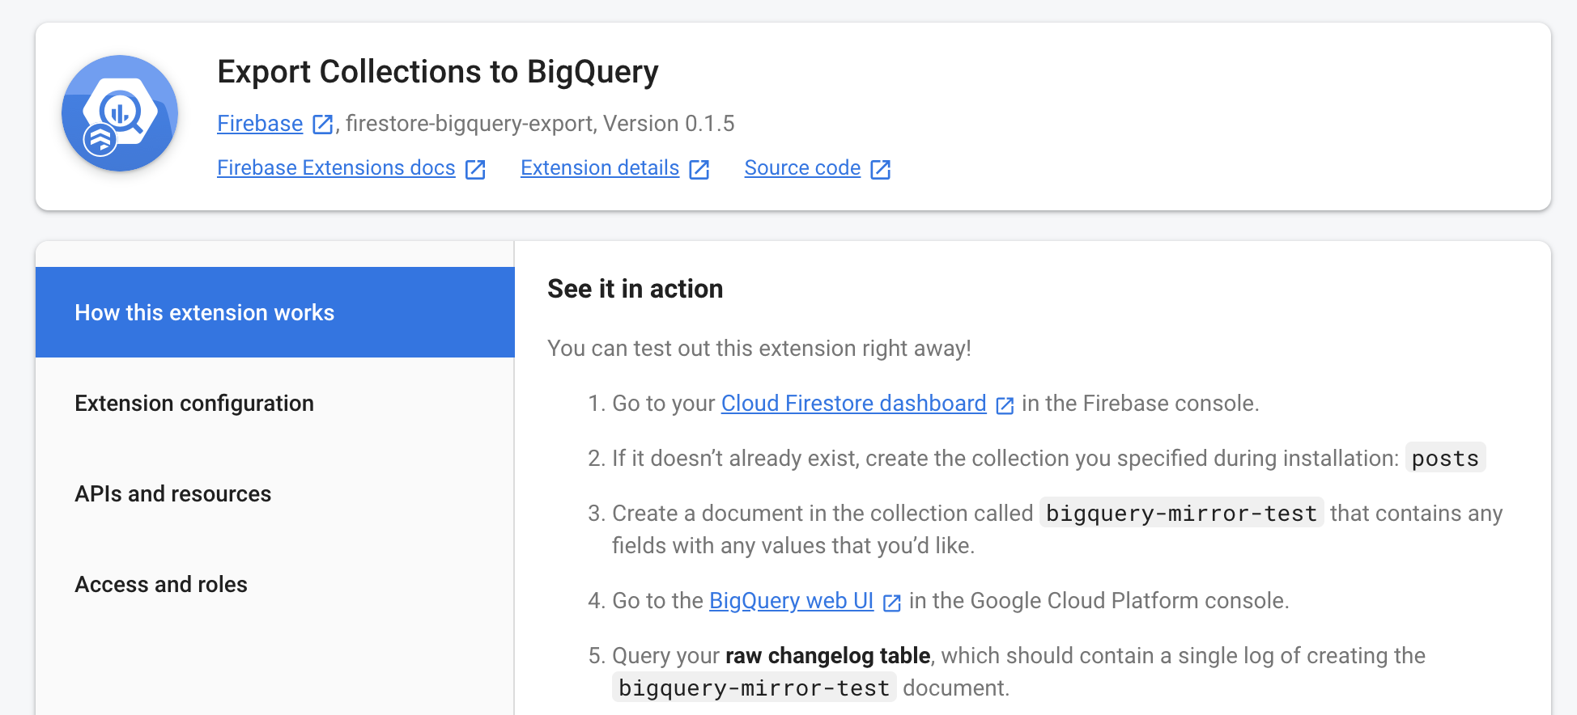
Task: Go to the Cloud Firestore dashboard
Action: [853, 403]
